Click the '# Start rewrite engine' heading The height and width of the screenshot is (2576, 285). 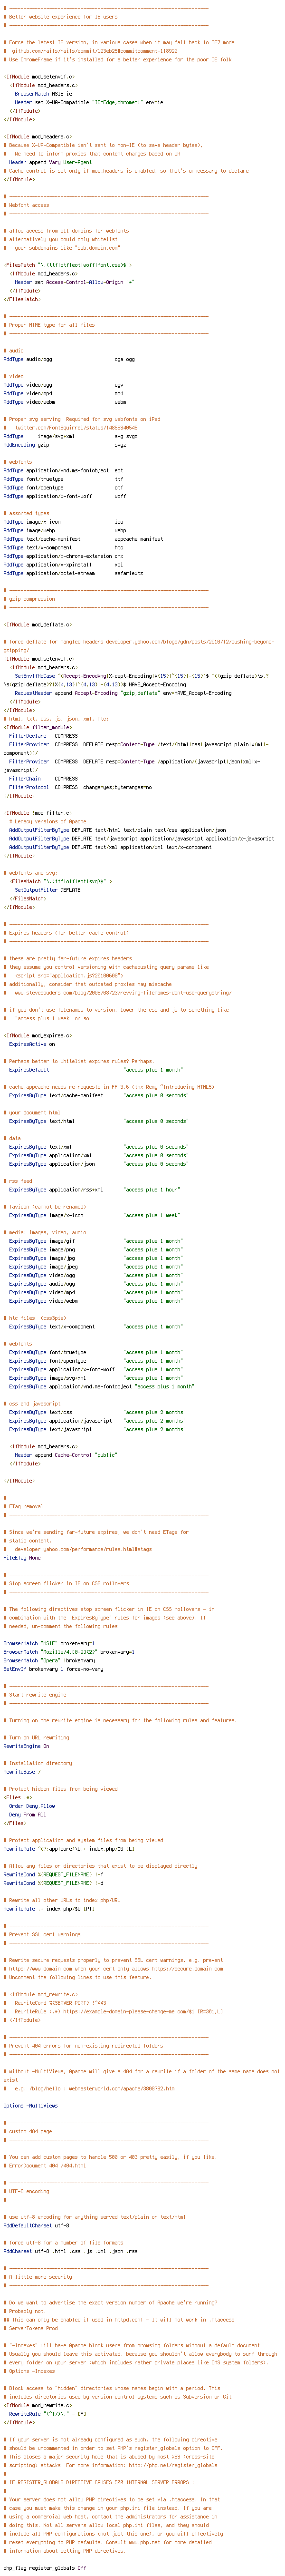(35, 1695)
